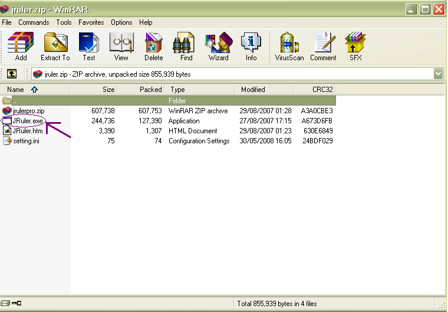Sort files by Packed column
The image size is (448, 312).
point(141,90)
